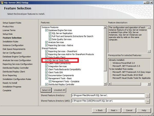Select License Terms step

(9, 30)
